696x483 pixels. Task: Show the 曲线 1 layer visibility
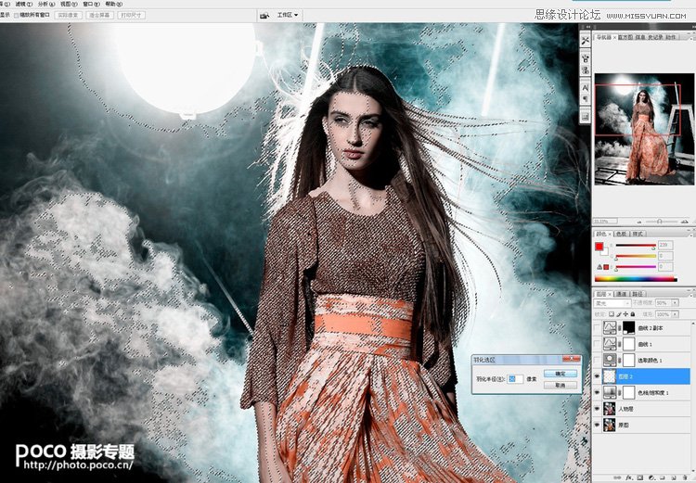(597, 344)
